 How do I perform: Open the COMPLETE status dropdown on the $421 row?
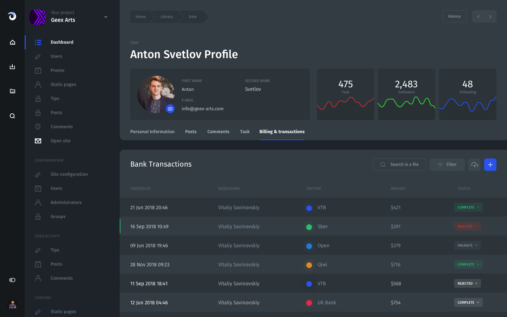[468, 207]
